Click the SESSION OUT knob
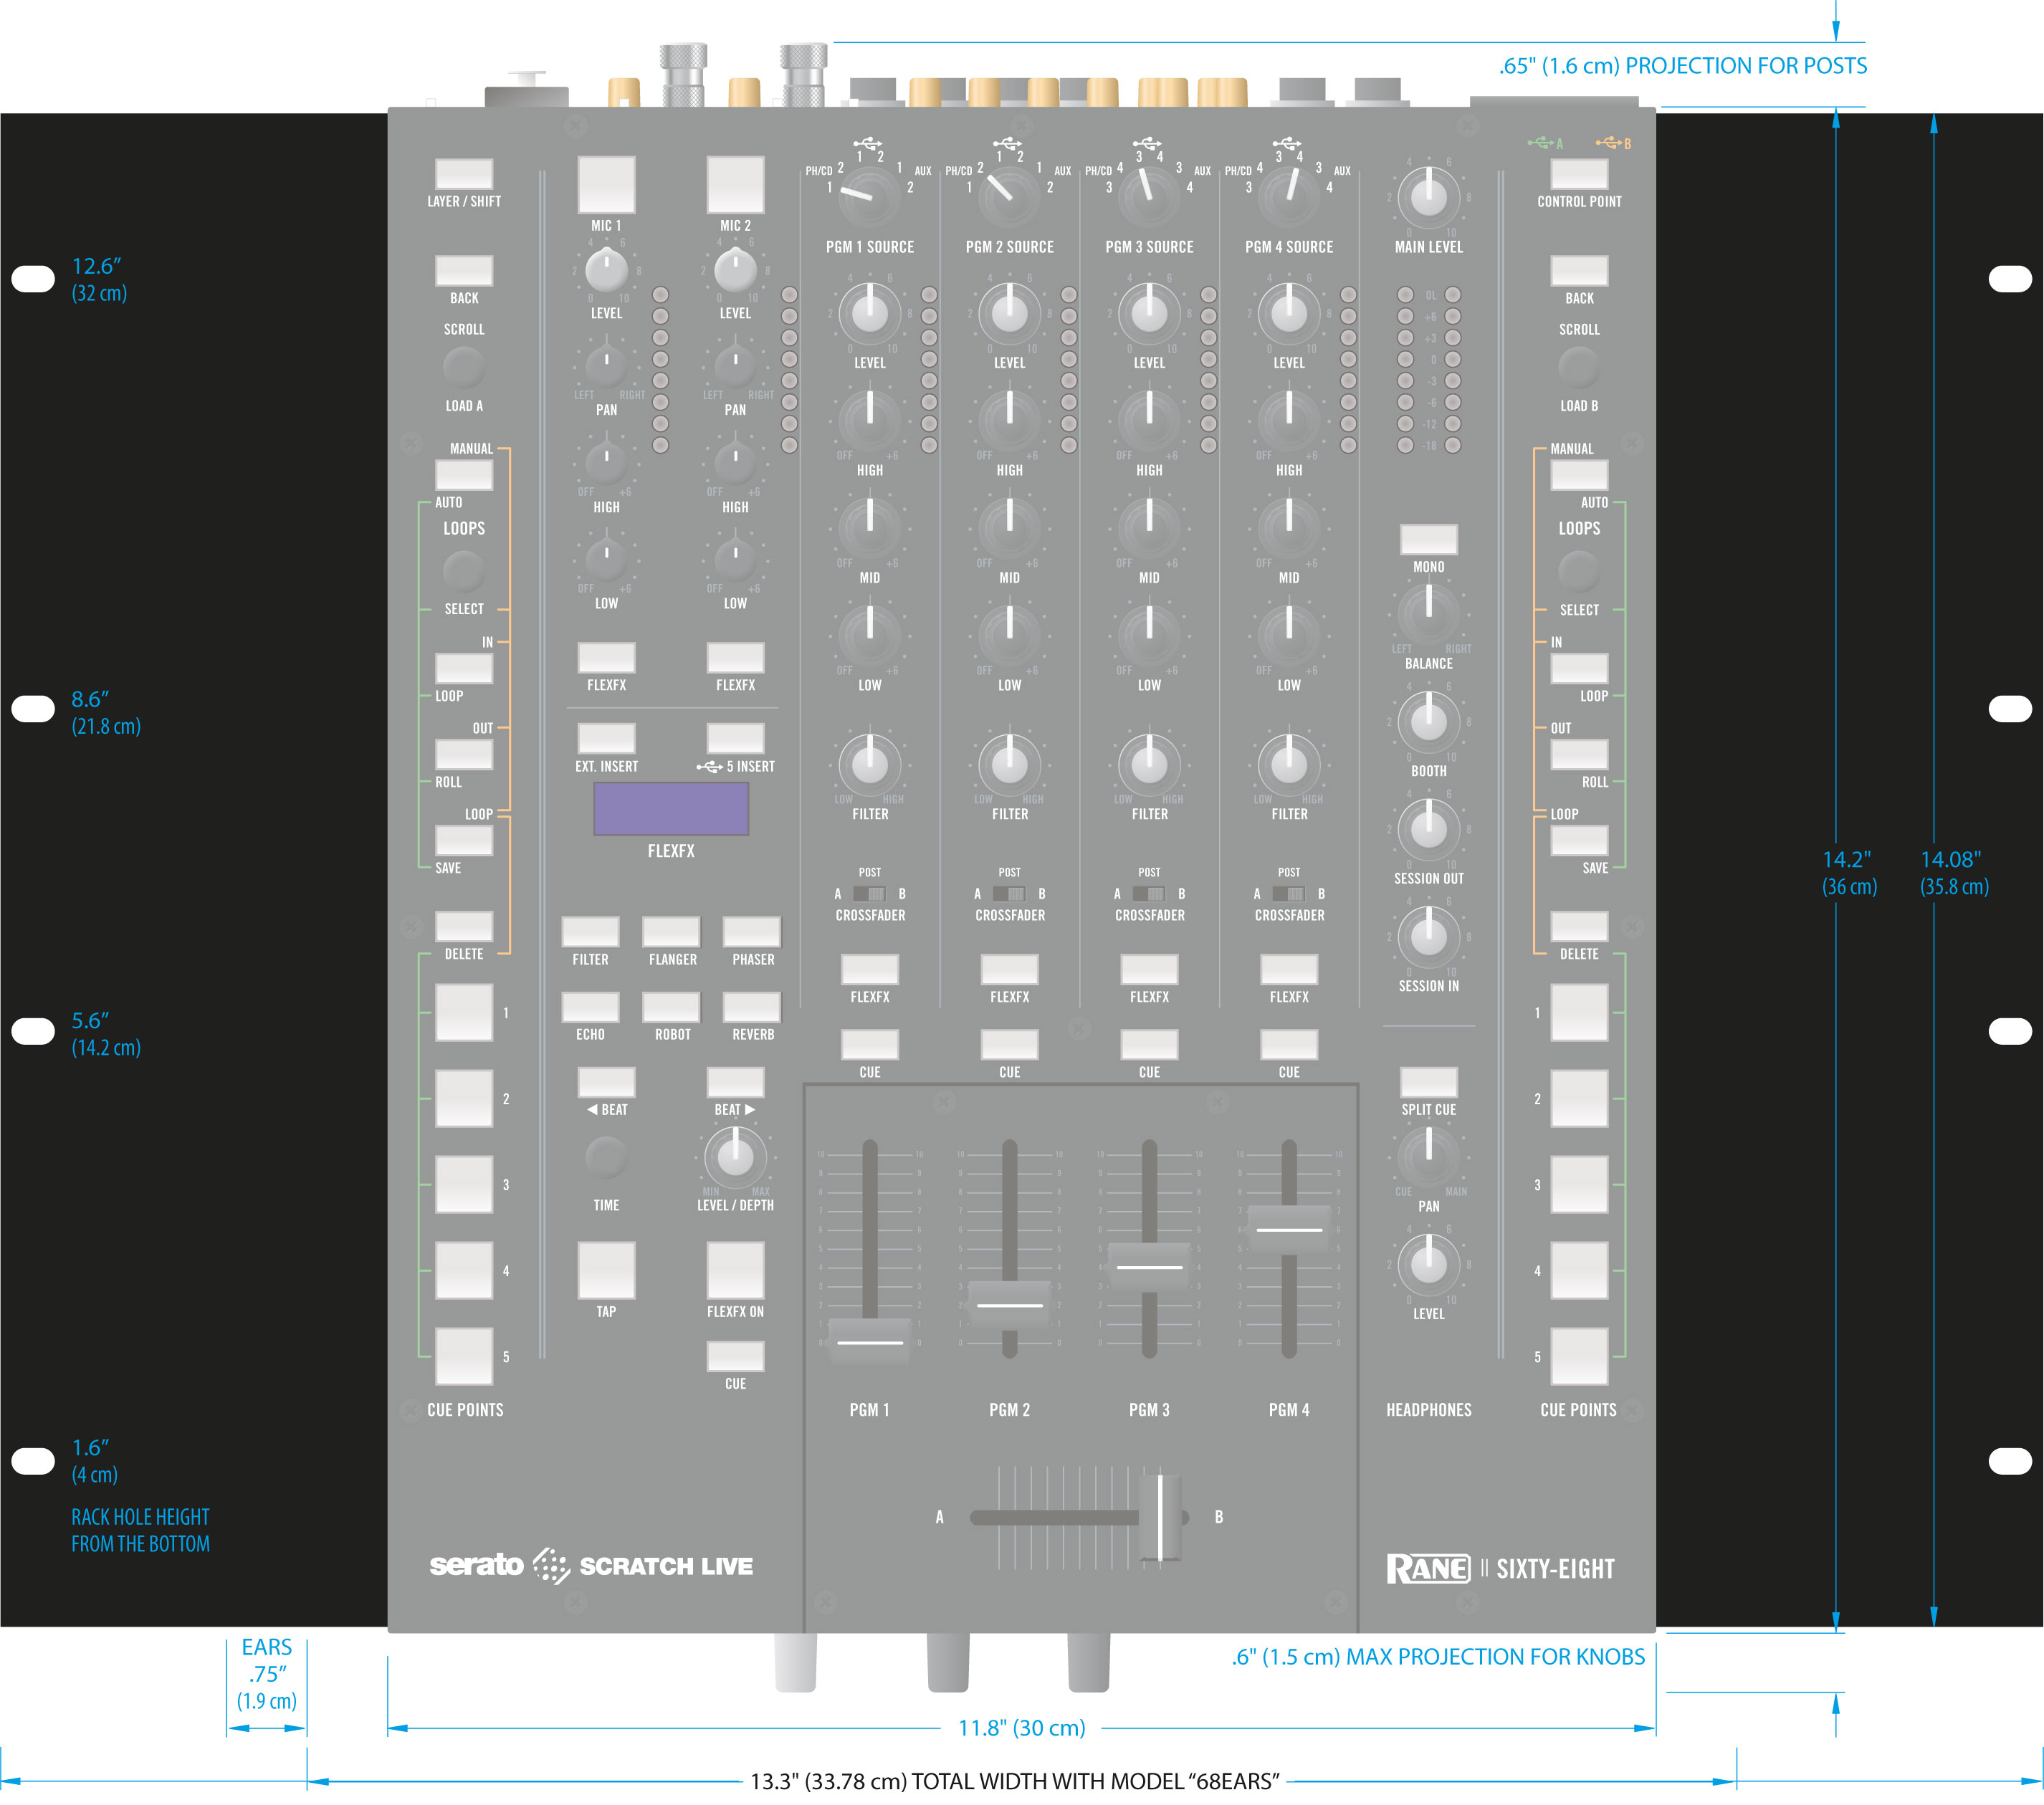 1428,828
